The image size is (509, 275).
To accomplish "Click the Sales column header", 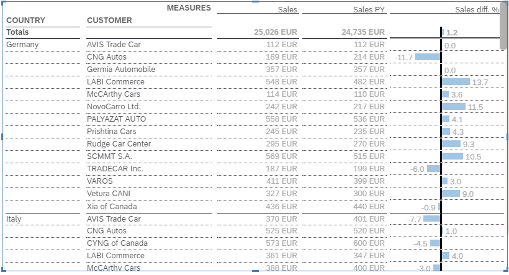I will [x=288, y=10].
